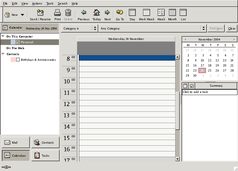Screen dimensions: 238x171
Task: Click the pink Birthdays calendar color swatch
Action: pyautogui.click(x=13, y=60)
